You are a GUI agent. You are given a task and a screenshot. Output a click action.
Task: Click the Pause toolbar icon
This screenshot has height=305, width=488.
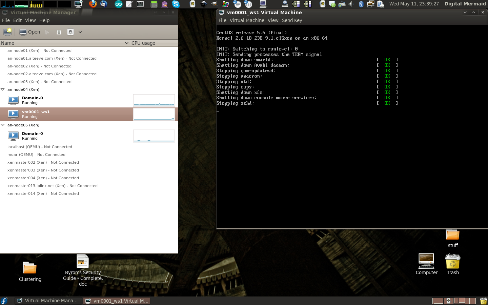tap(59, 32)
